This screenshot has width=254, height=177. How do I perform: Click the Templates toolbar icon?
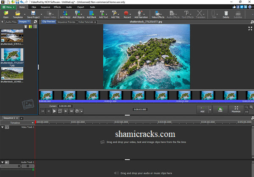pos(18,14)
